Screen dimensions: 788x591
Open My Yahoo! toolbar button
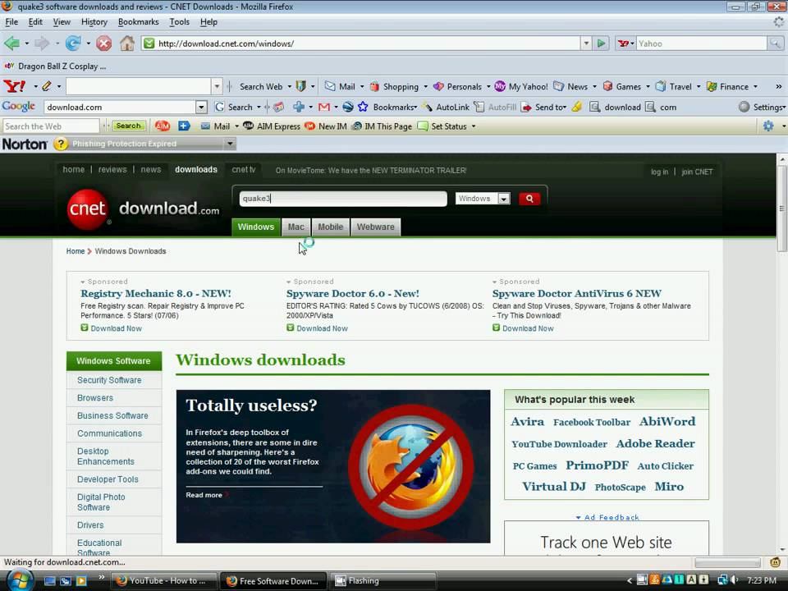(521, 86)
